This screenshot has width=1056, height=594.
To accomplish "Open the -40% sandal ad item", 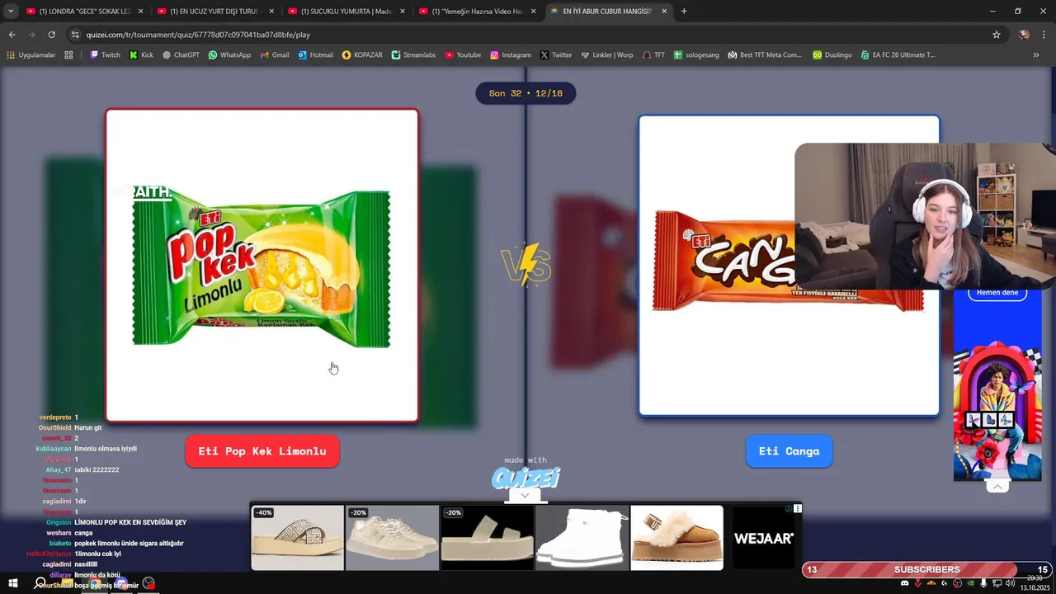I will [298, 538].
